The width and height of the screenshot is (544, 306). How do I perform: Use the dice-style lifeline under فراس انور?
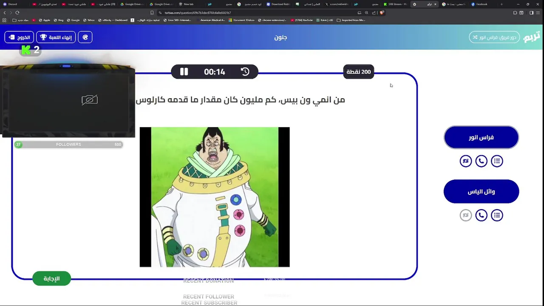pyautogui.click(x=466, y=161)
